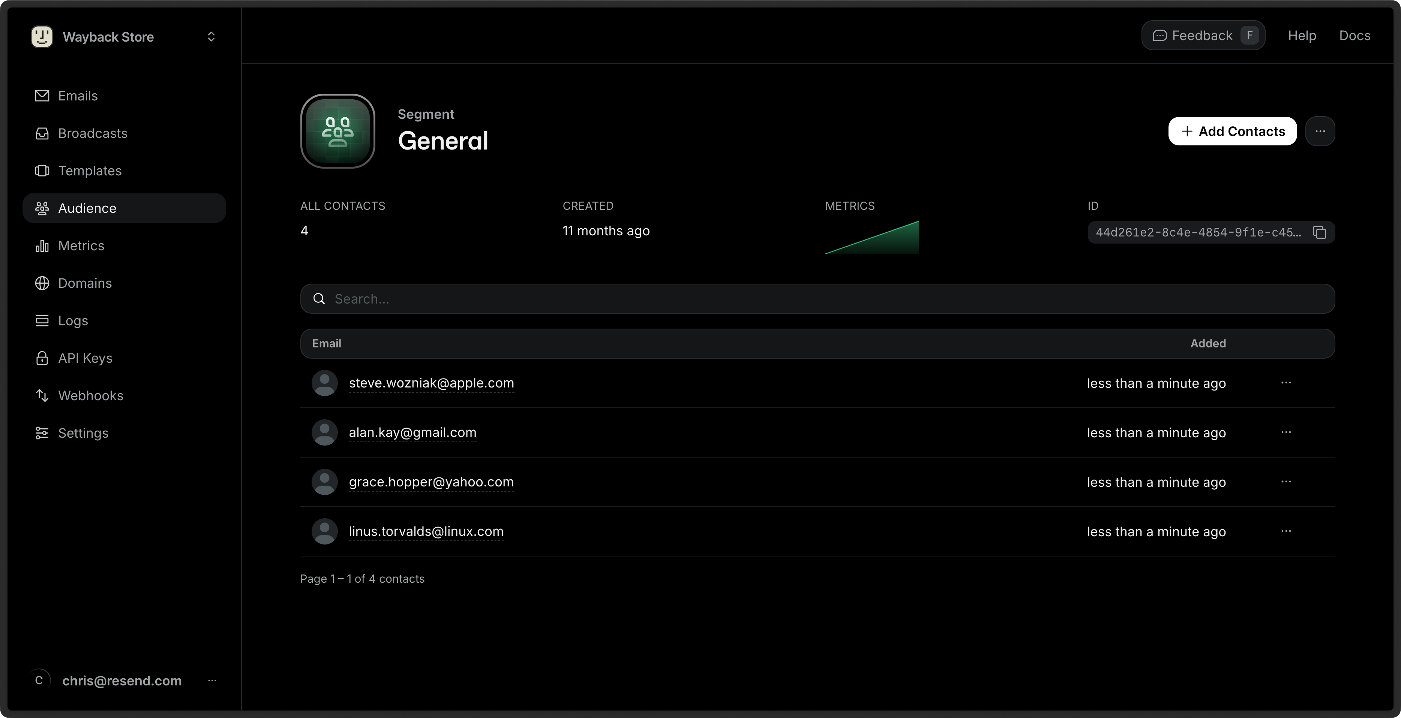
Task: Click the General segment group icon
Action: 337,131
